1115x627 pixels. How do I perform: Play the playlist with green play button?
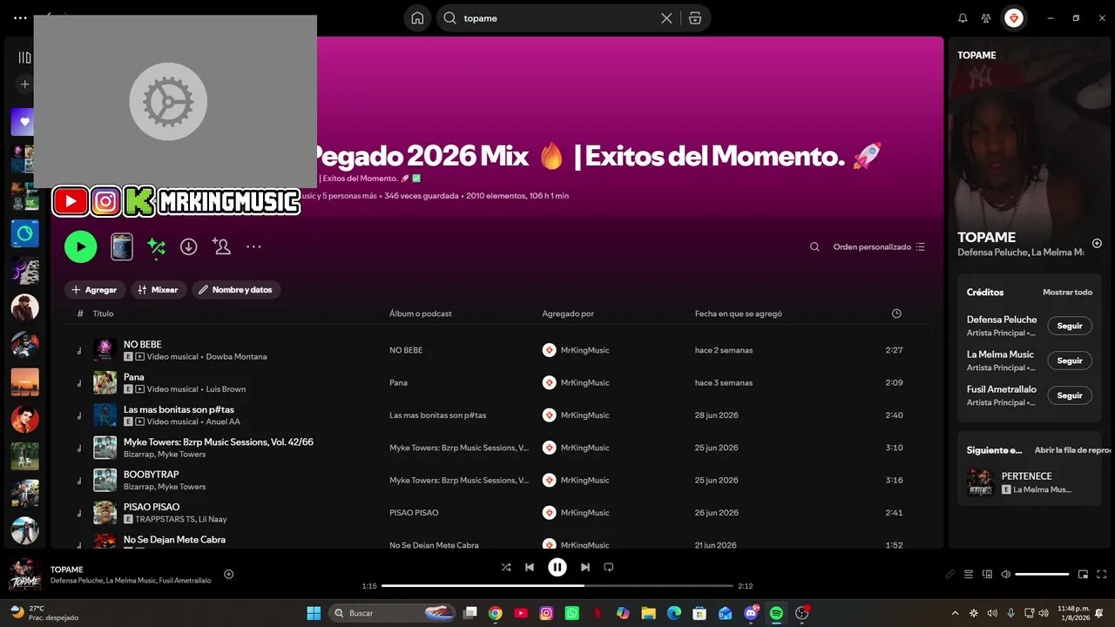click(x=80, y=246)
